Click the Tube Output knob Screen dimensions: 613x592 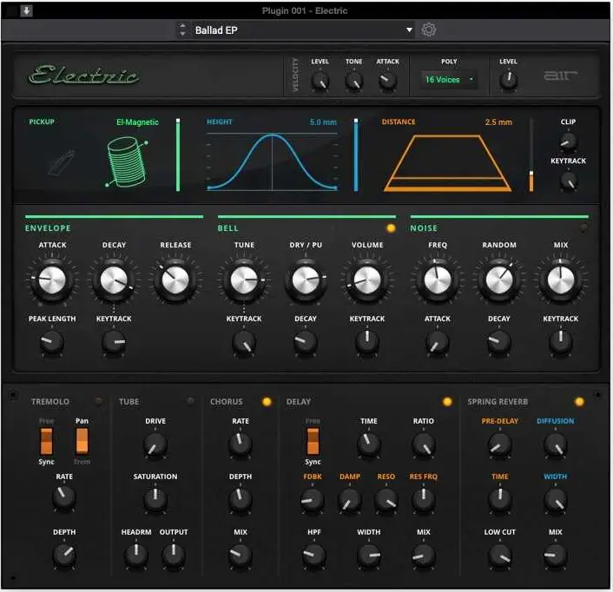[173, 555]
